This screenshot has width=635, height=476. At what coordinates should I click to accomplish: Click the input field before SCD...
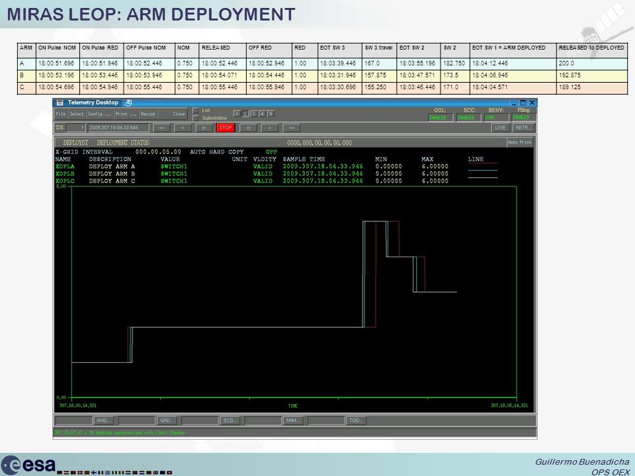[200, 420]
